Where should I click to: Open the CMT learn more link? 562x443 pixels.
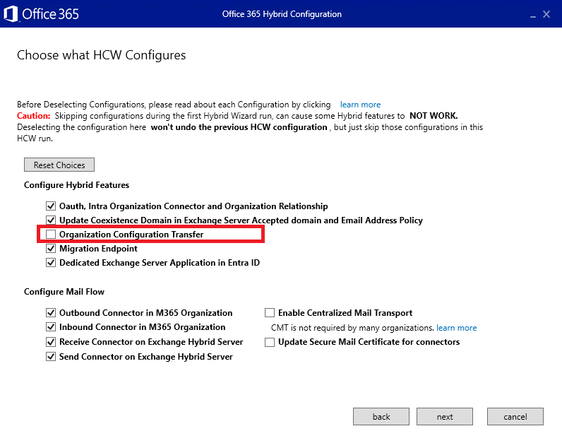[456, 328]
